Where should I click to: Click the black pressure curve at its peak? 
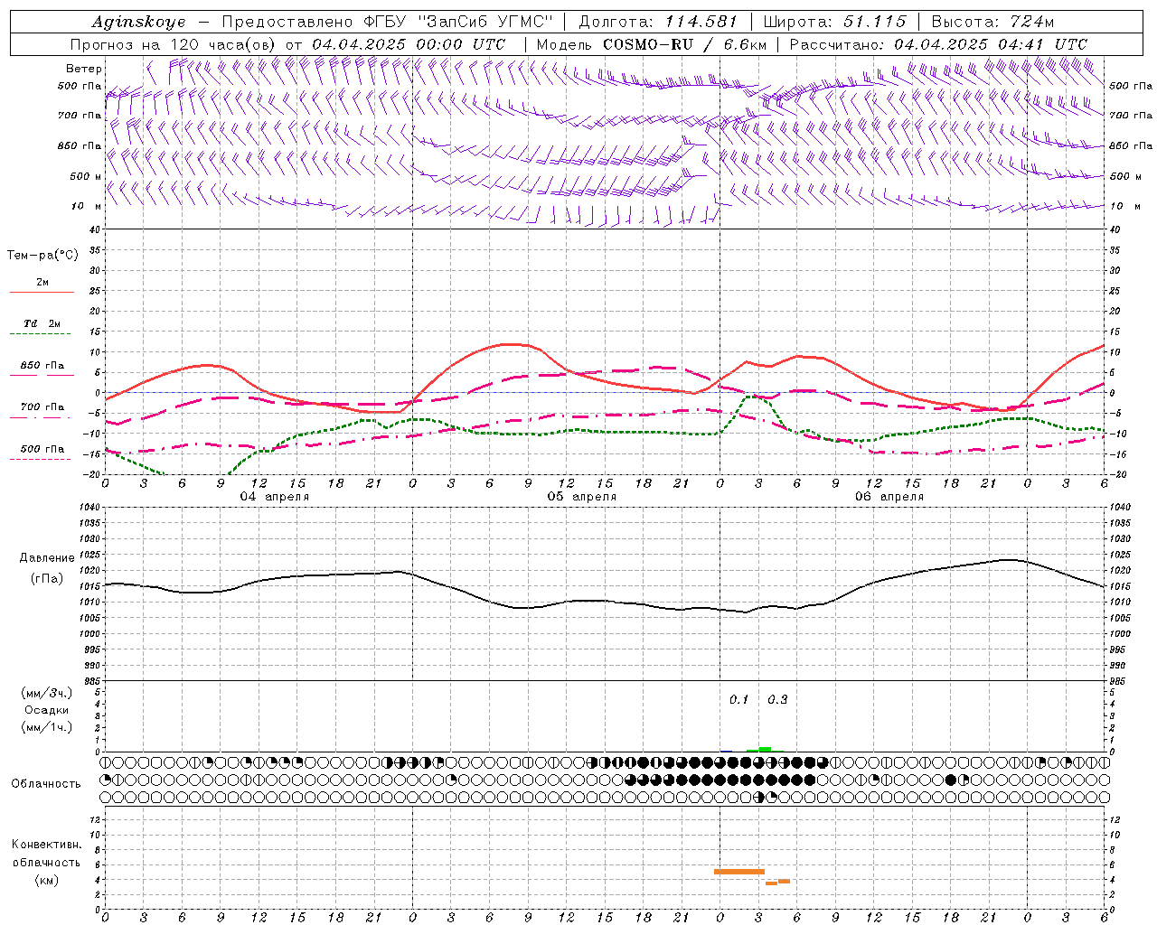[1007, 560]
